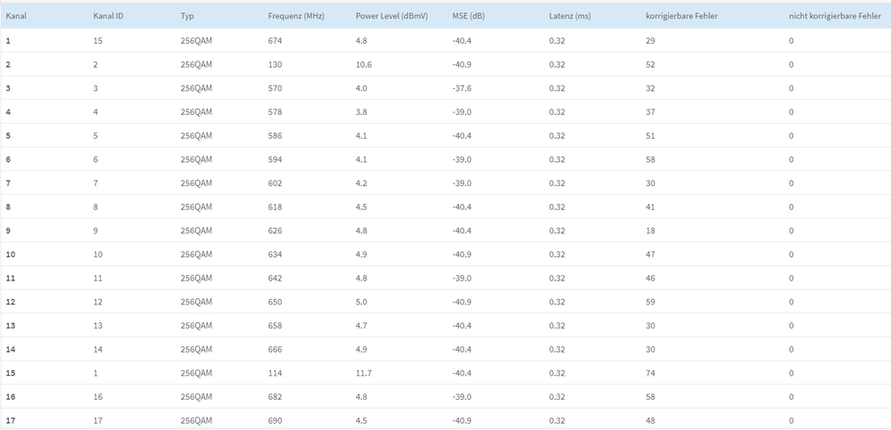Click the 674 frequency cell
The image size is (891, 430).
275,41
